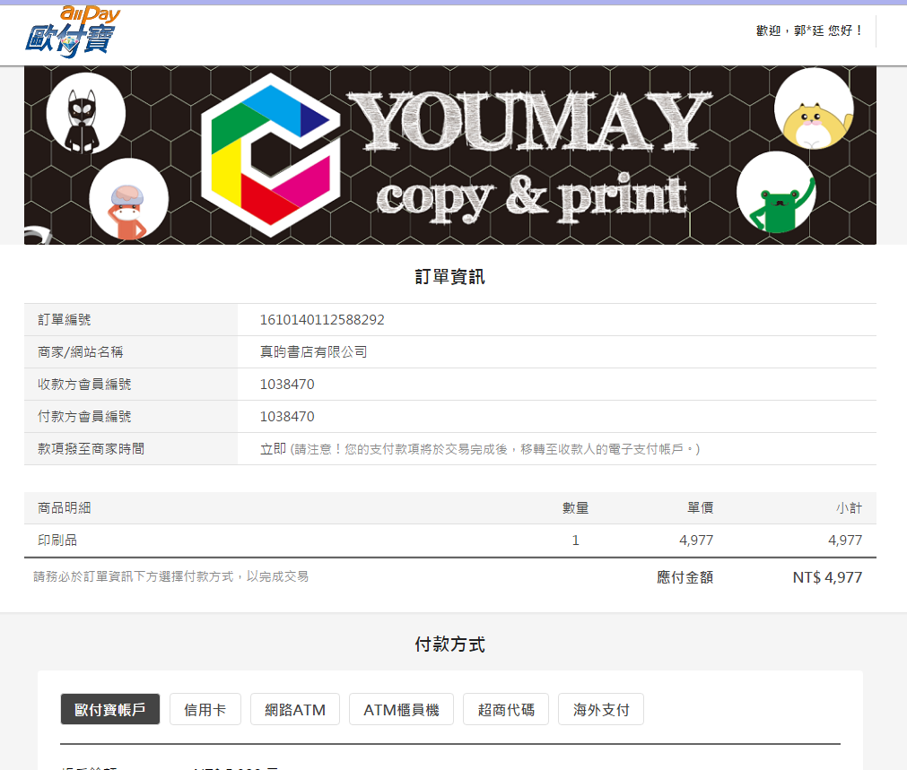Screen dimensions: 907x770
Task: Switch to 信用卡 payment method
Action: pos(205,710)
